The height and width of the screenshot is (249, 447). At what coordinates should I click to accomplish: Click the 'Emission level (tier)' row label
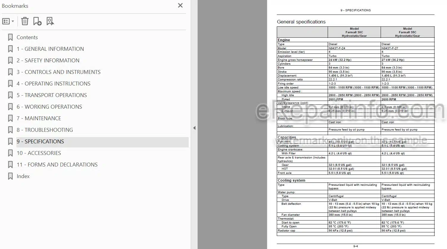[x=291, y=52]
